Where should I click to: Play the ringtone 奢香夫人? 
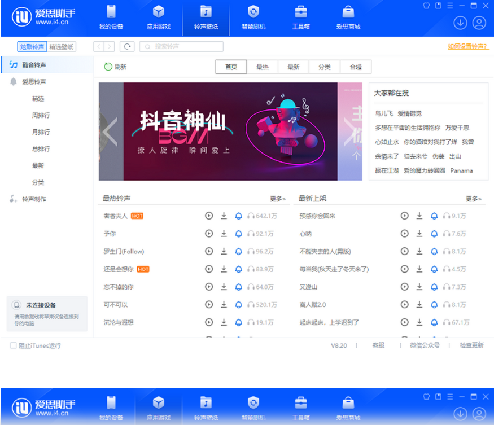[209, 216]
